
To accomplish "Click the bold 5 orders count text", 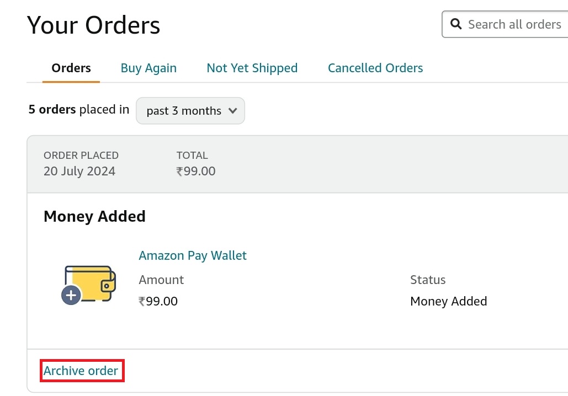I will tap(52, 109).
